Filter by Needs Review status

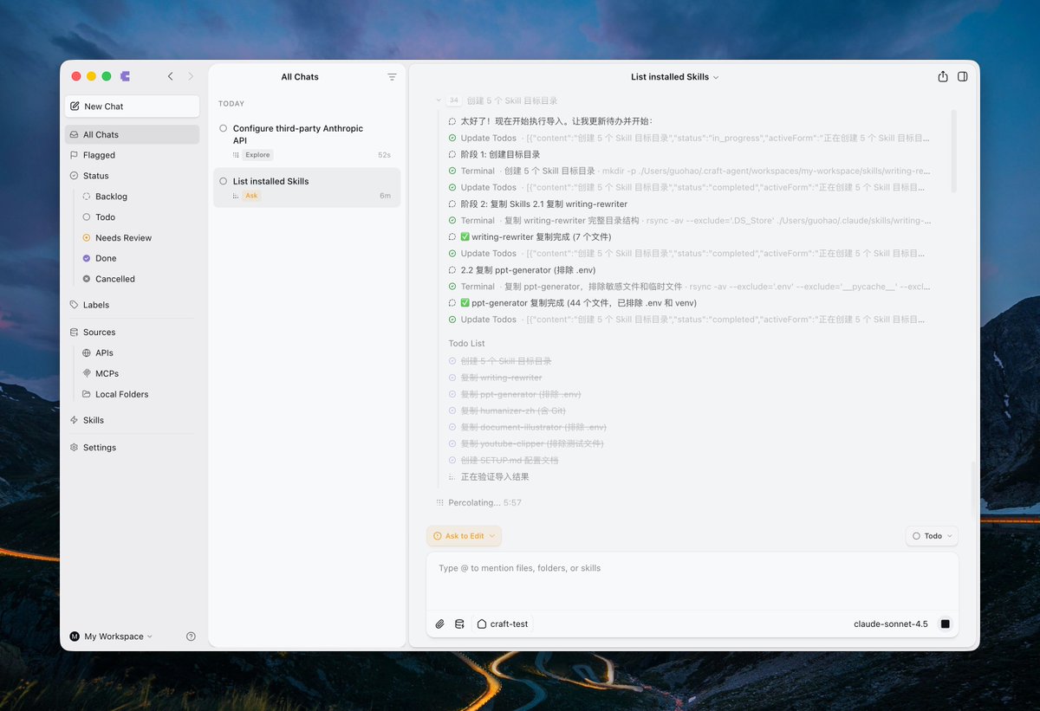pos(139,238)
